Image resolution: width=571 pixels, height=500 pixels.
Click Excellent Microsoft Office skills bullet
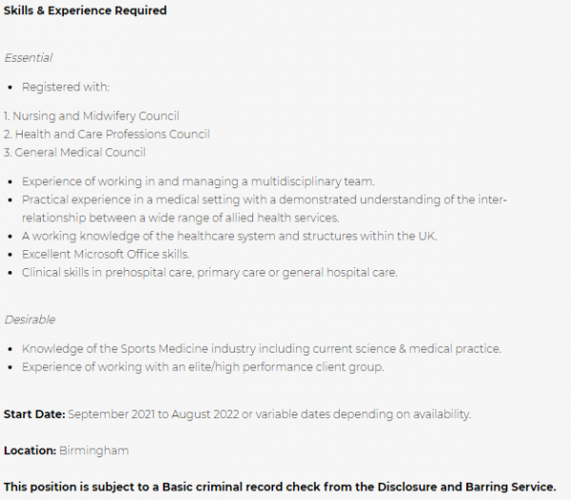pos(106,254)
